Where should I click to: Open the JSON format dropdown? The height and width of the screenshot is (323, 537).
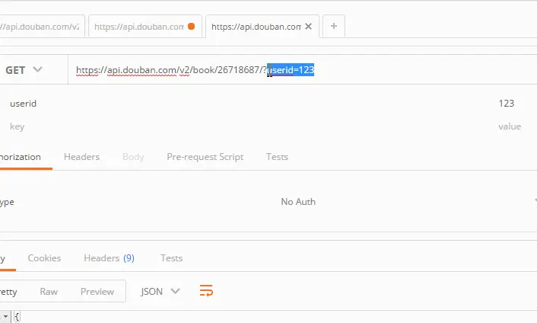pyautogui.click(x=160, y=292)
